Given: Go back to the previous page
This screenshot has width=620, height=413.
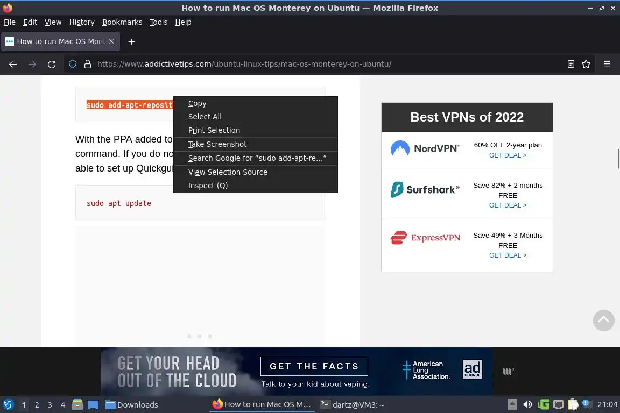Looking at the screenshot, I should pos(13,64).
